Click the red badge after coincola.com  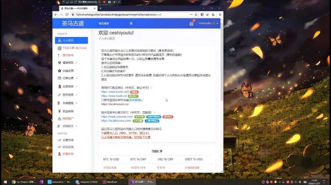coord(168,117)
